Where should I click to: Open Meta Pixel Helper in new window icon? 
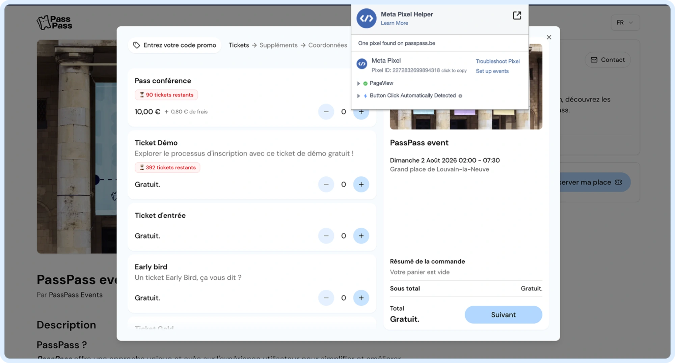[517, 16]
